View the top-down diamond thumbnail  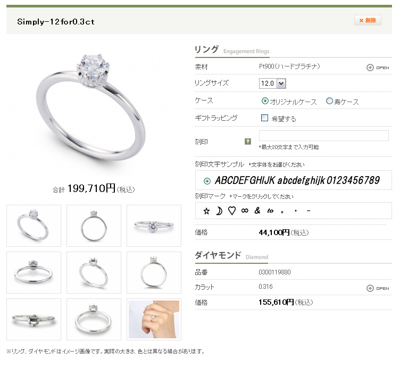point(154,226)
